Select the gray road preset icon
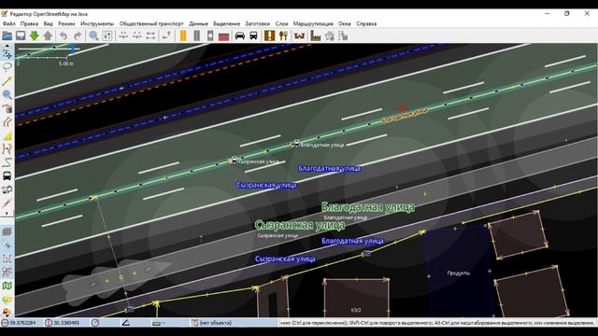598x336 pixels. pos(197,35)
